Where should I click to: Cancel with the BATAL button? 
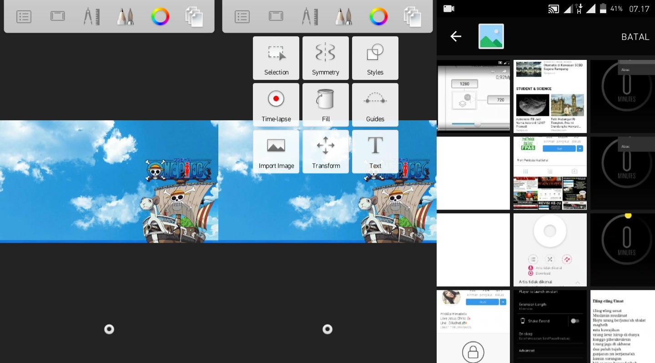635,37
